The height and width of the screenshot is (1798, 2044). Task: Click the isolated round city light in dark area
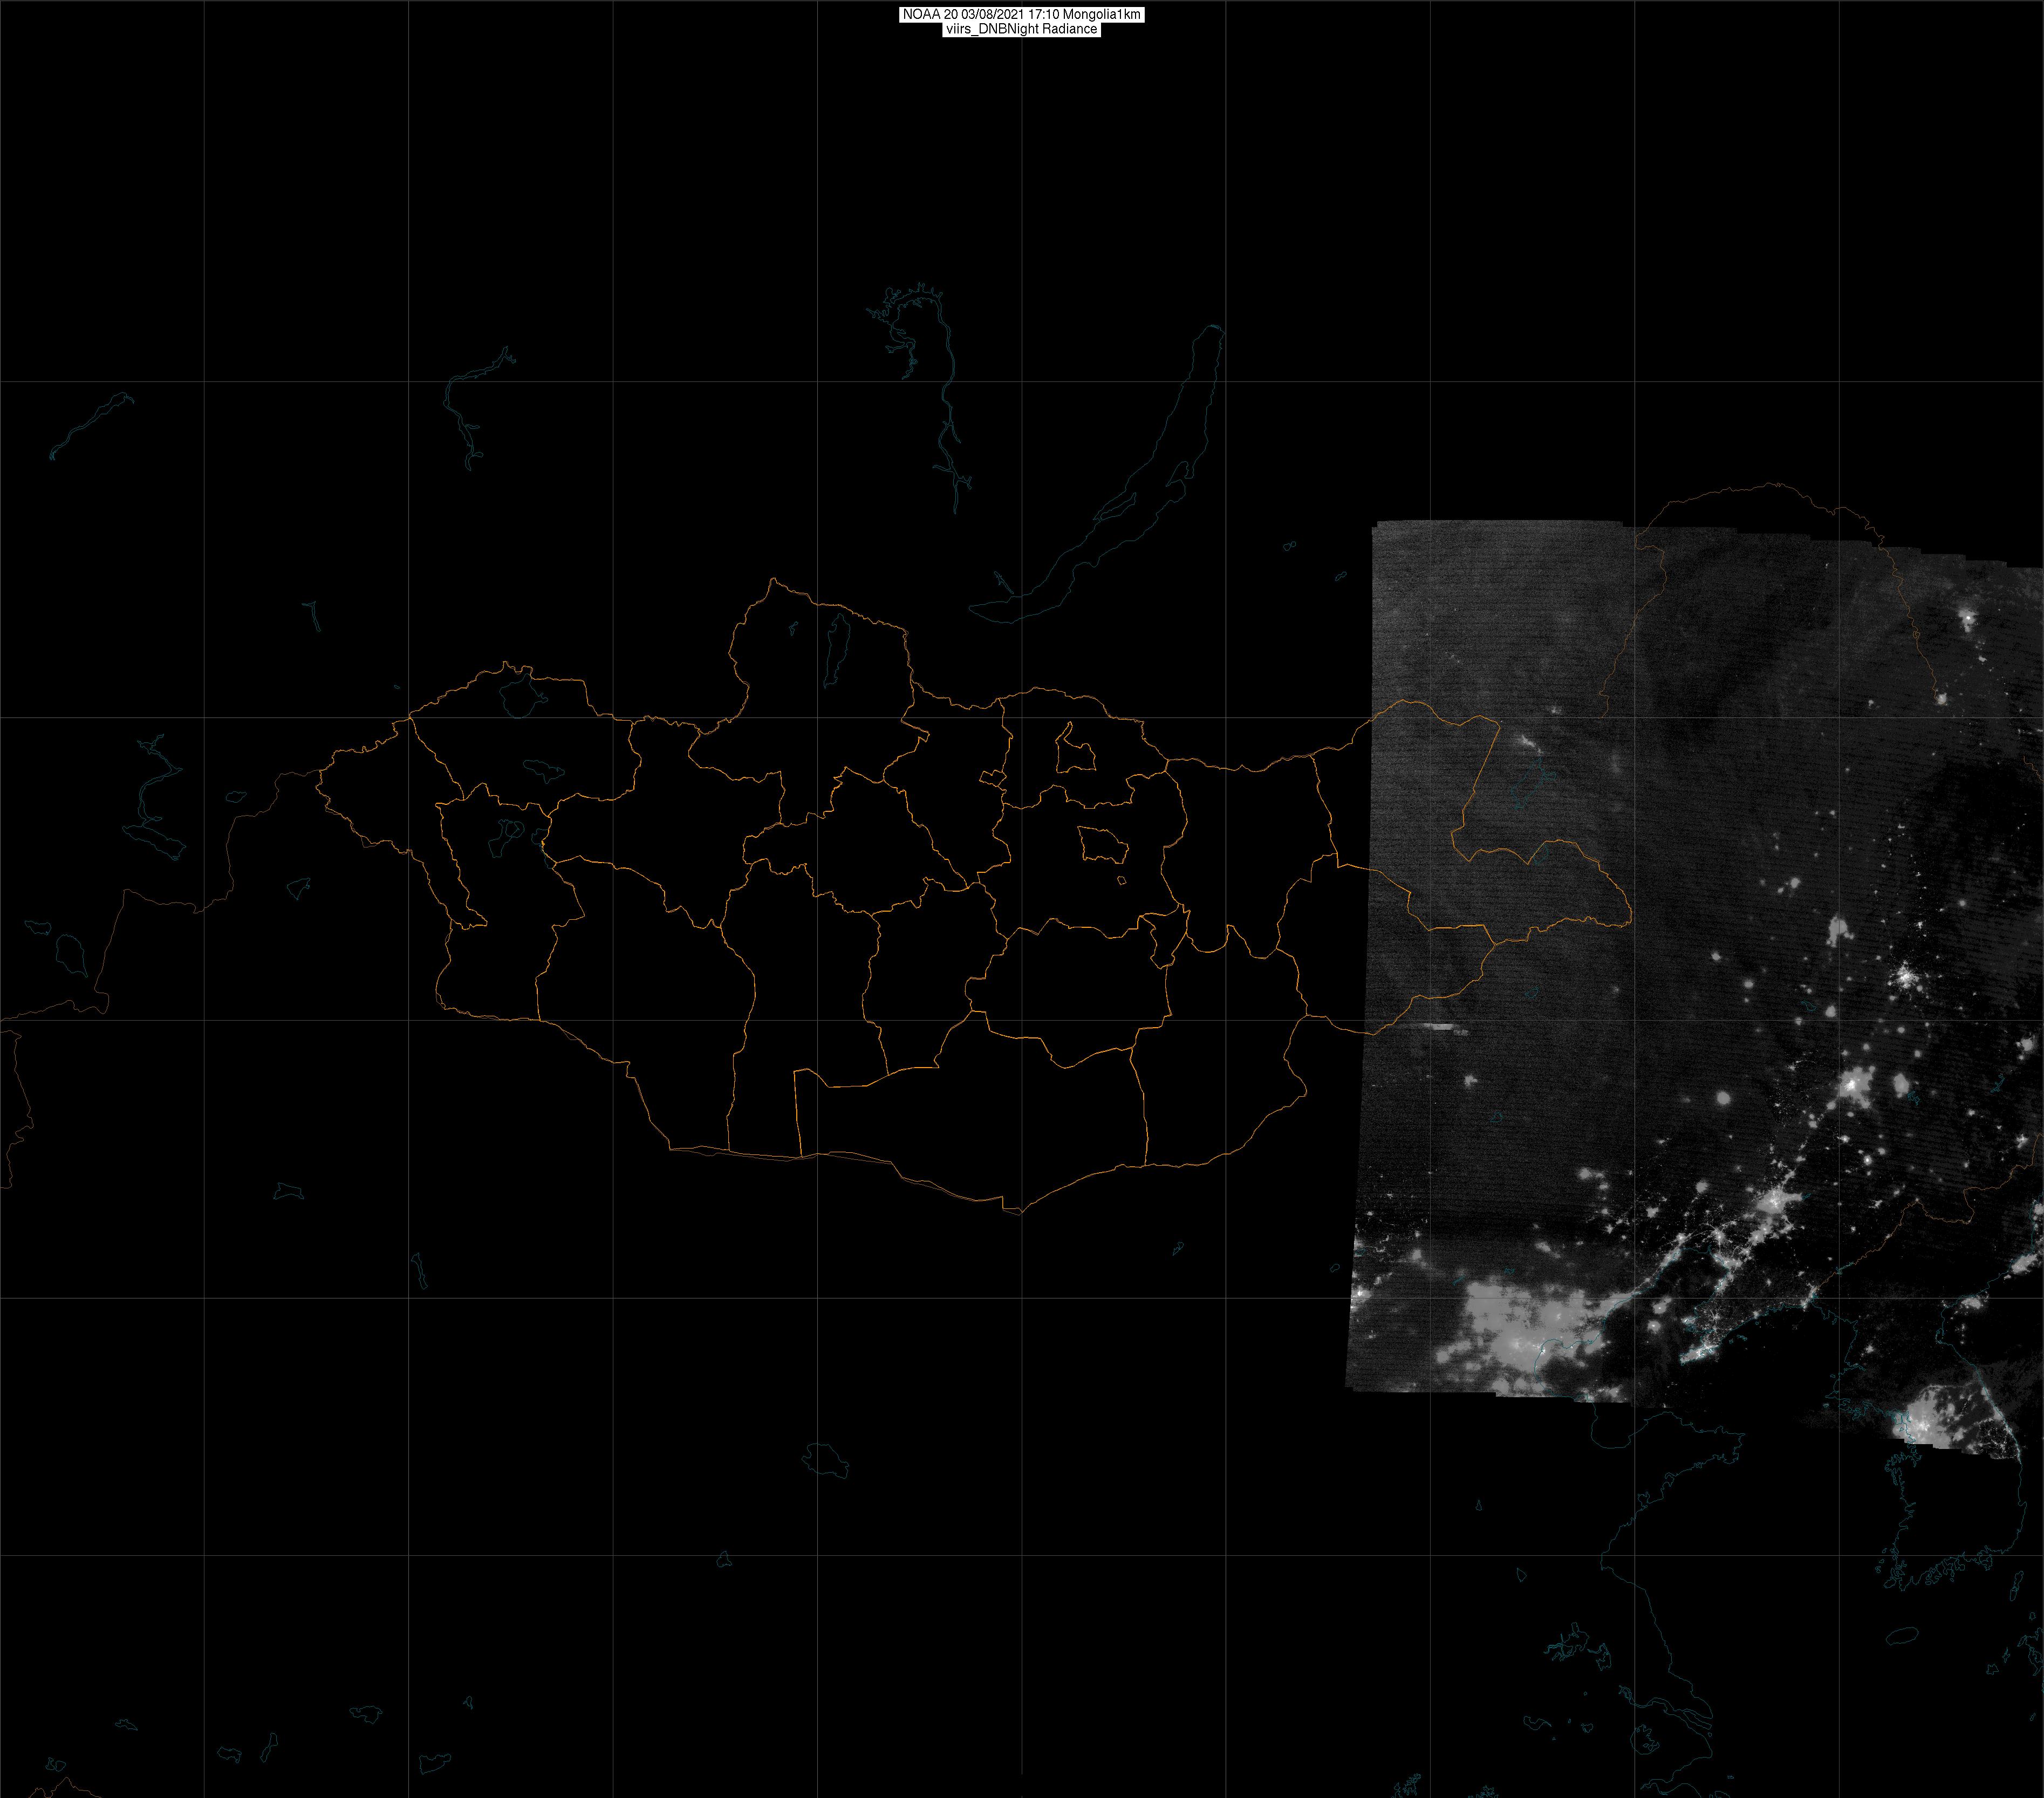coord(1723,1099)
